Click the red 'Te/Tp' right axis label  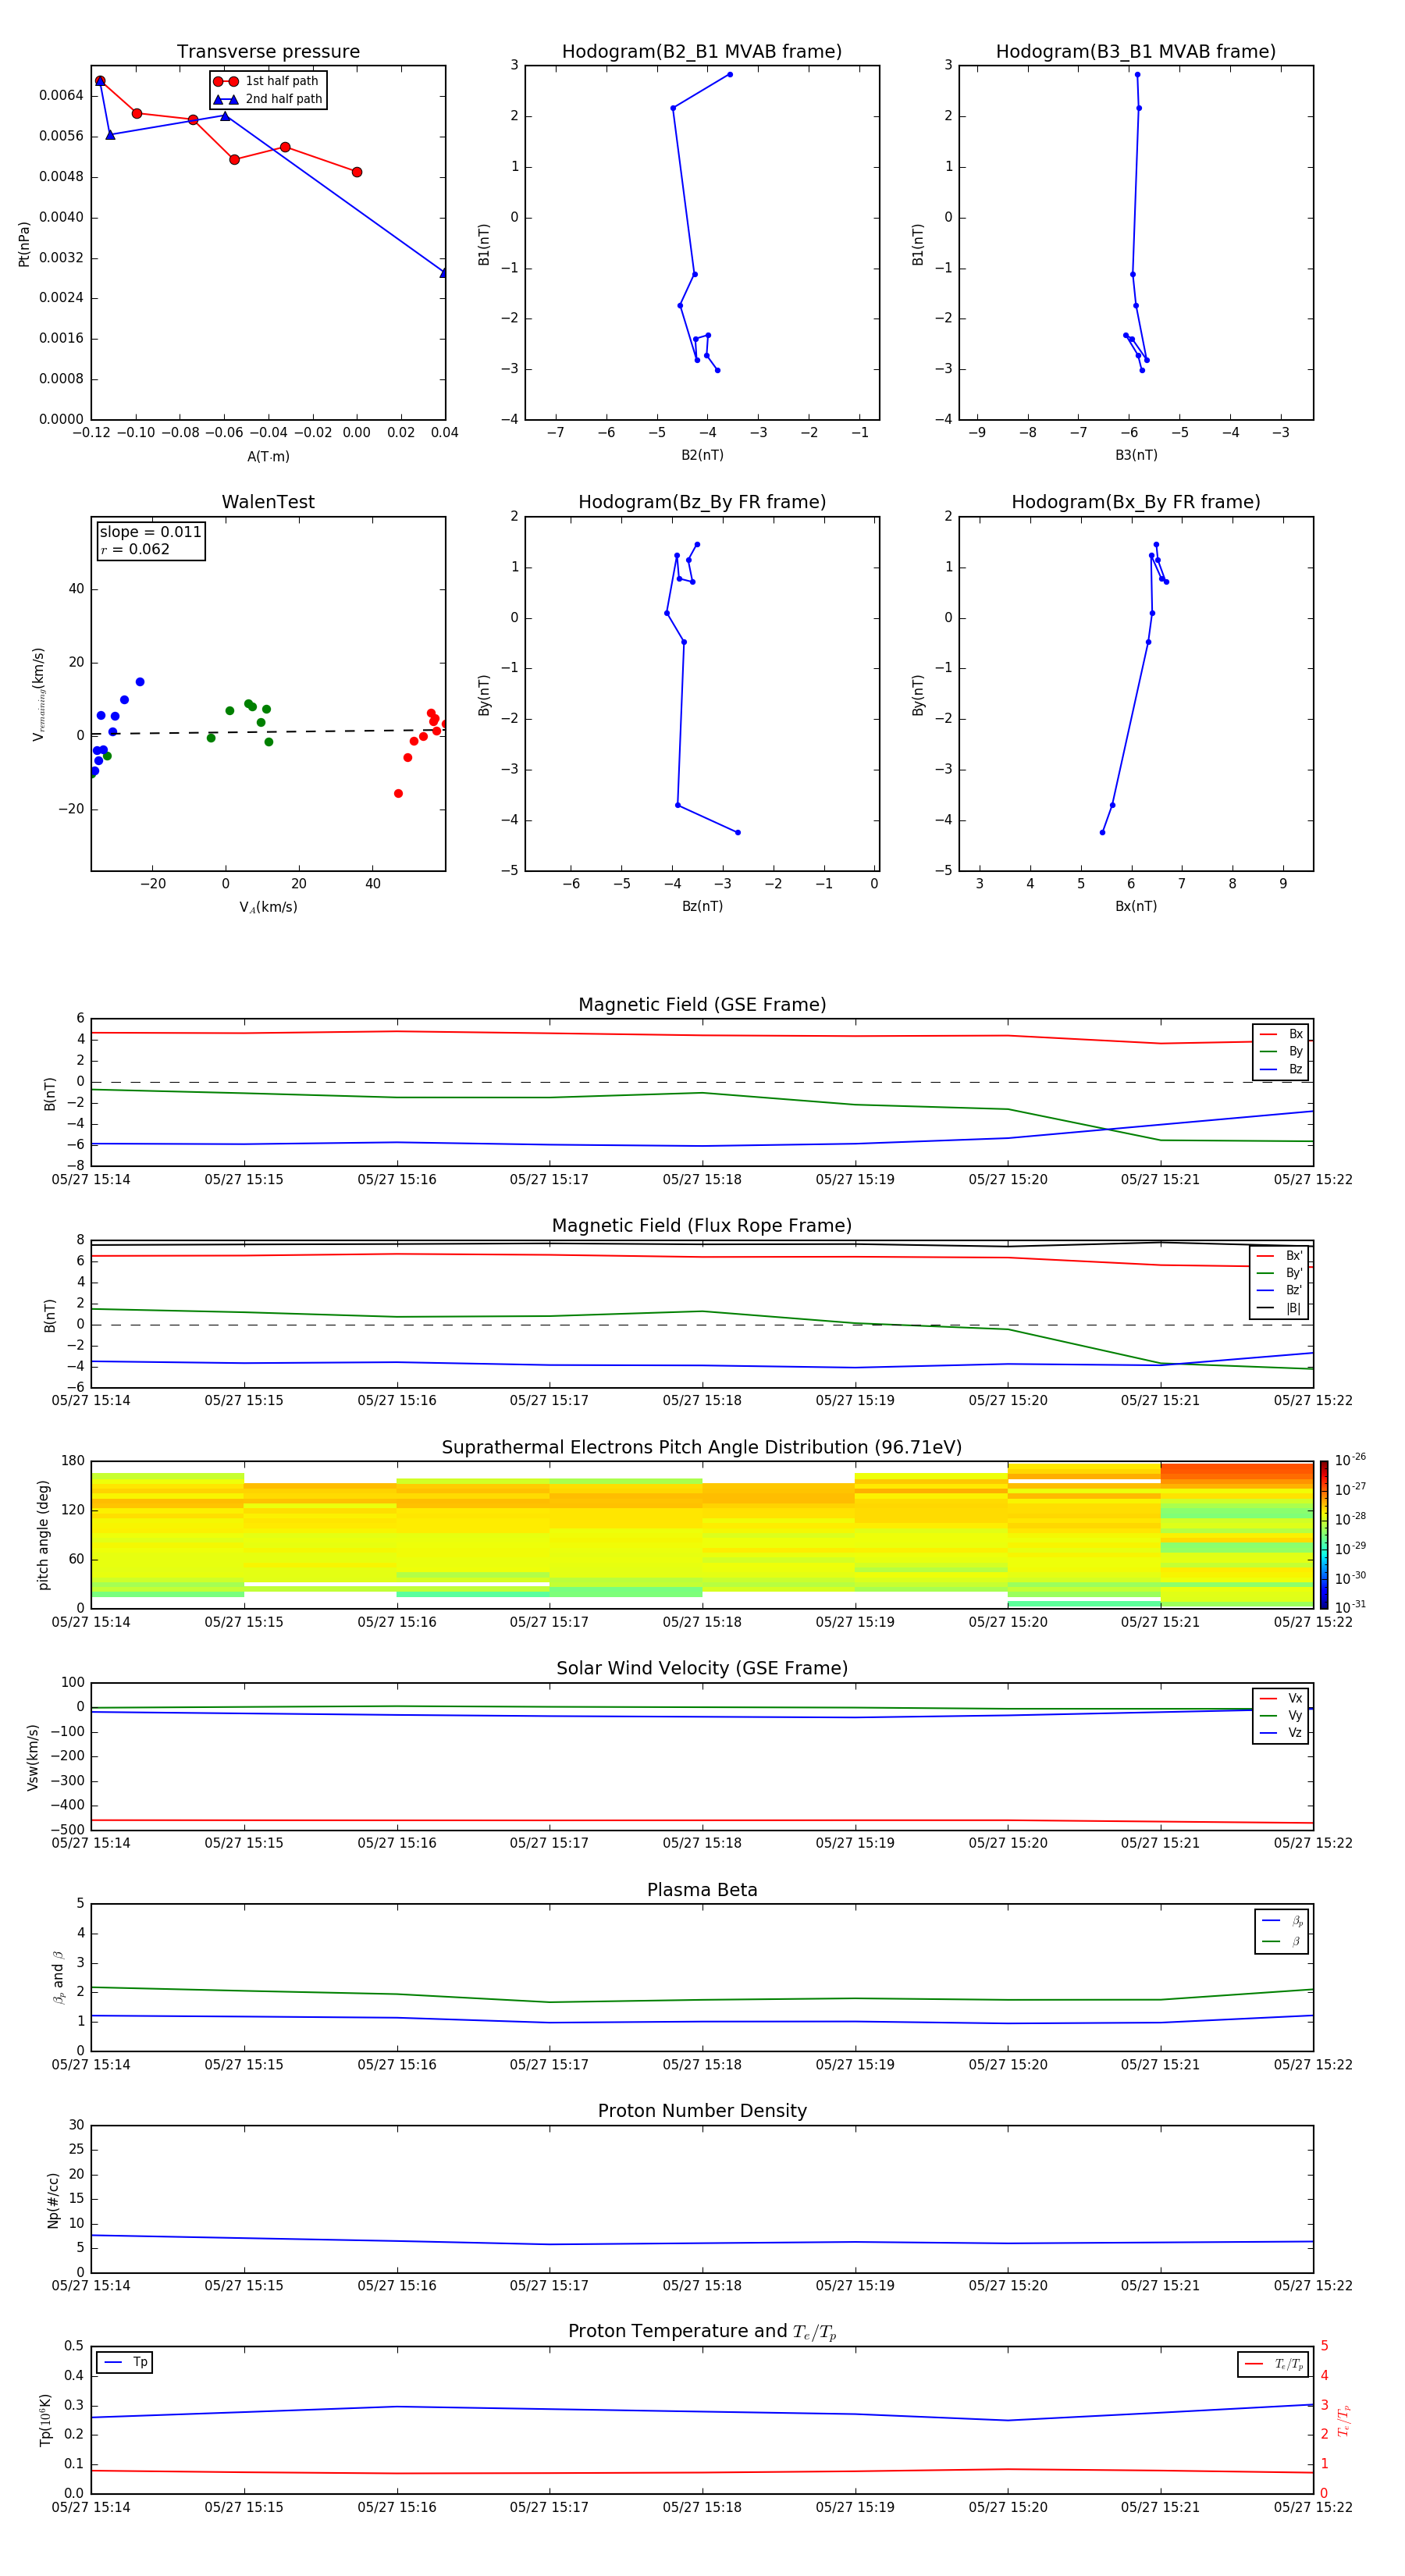pos(1344,2420)
